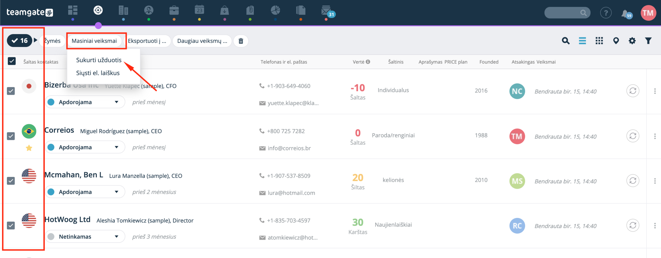This screenshot has width=661, height=258.
Task: Open Mcmahan status dropdown Apdorojama
Action: (85, 192)
